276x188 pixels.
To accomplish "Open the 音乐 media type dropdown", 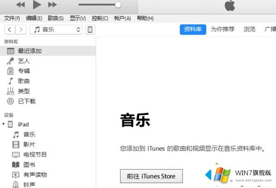I will 56,30.
